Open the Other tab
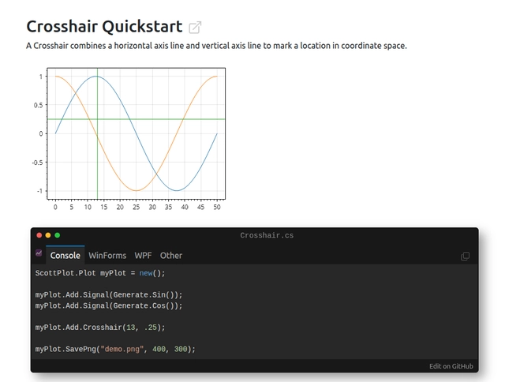Screen dimensions: 505x382 click(171, 256)
